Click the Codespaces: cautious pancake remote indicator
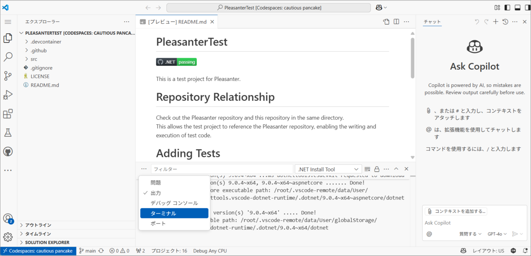531x256 pixels. pos(38,251)
